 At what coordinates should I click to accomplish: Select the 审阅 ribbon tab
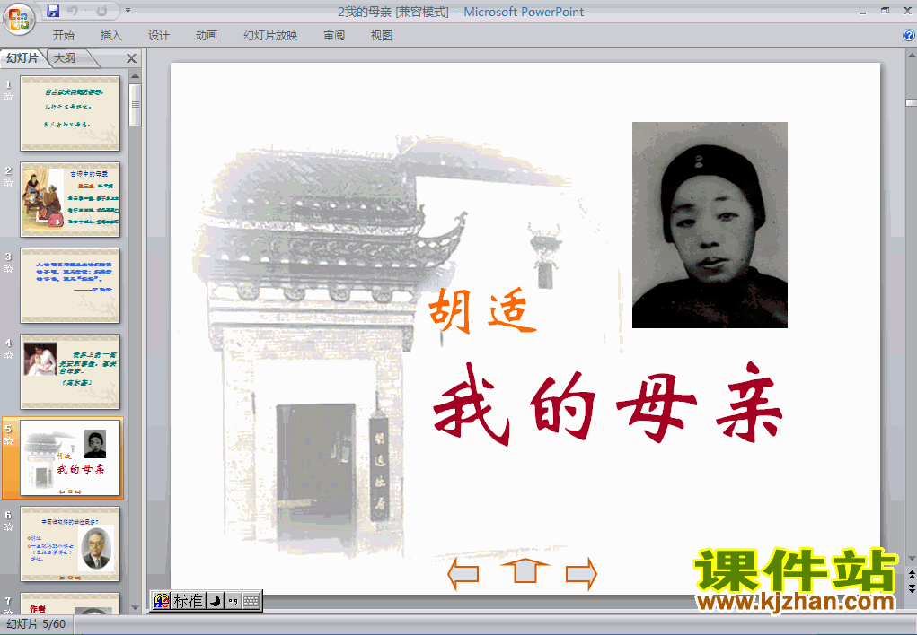click(334, 36)
